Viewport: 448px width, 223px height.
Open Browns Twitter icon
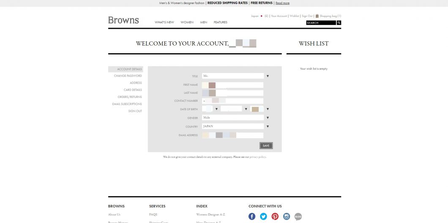pos(263,216)
